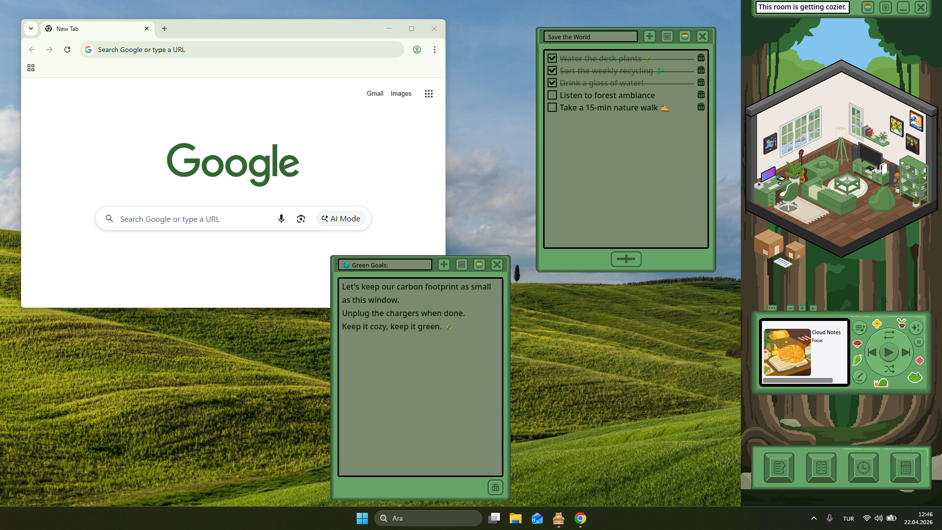The image size is (942, 530).
Task: Click the wide add-task plus button
Action: [x=626, y=259]
